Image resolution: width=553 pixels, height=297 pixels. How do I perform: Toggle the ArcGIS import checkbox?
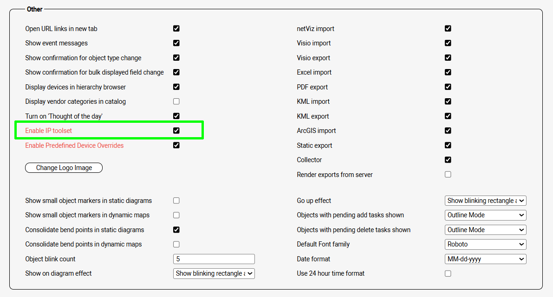[x=448, y=131]
